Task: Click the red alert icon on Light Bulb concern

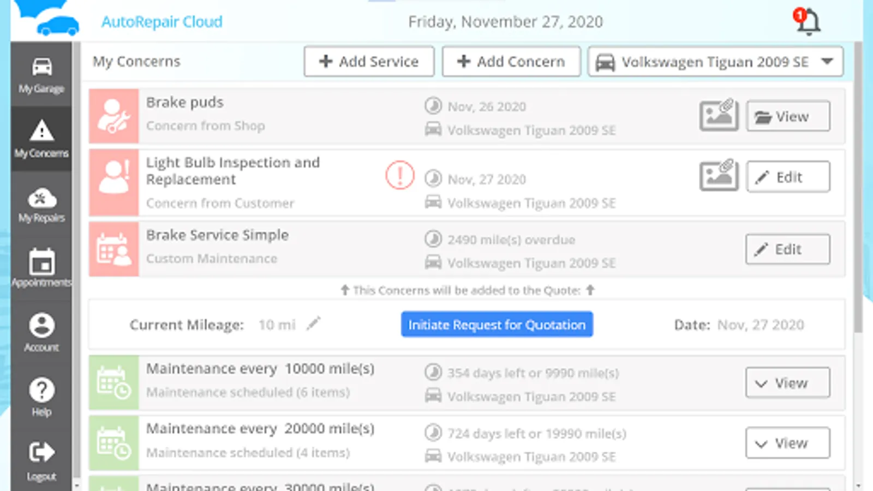Action: point(399,176)
